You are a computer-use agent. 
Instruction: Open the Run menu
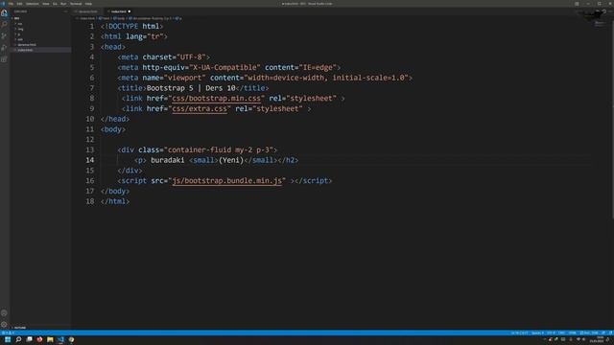(x=63, y=4)
